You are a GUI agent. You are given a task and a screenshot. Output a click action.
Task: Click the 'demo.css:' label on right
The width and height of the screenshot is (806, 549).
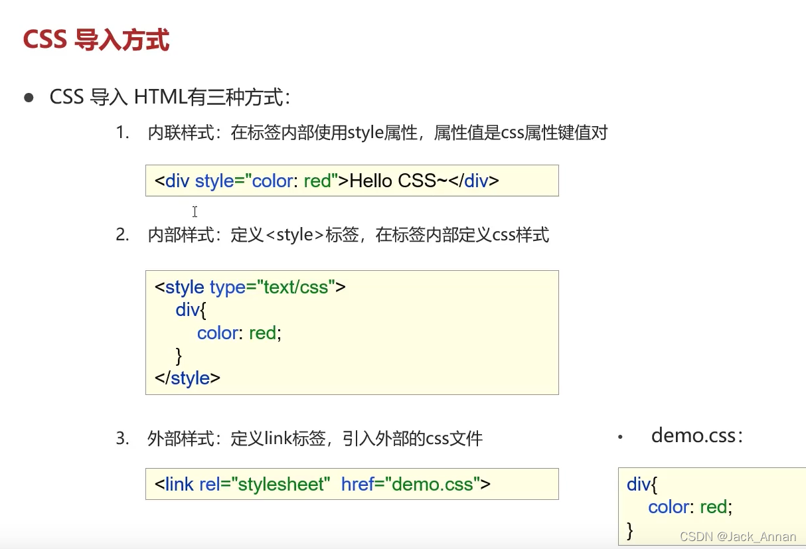(697, 436)
